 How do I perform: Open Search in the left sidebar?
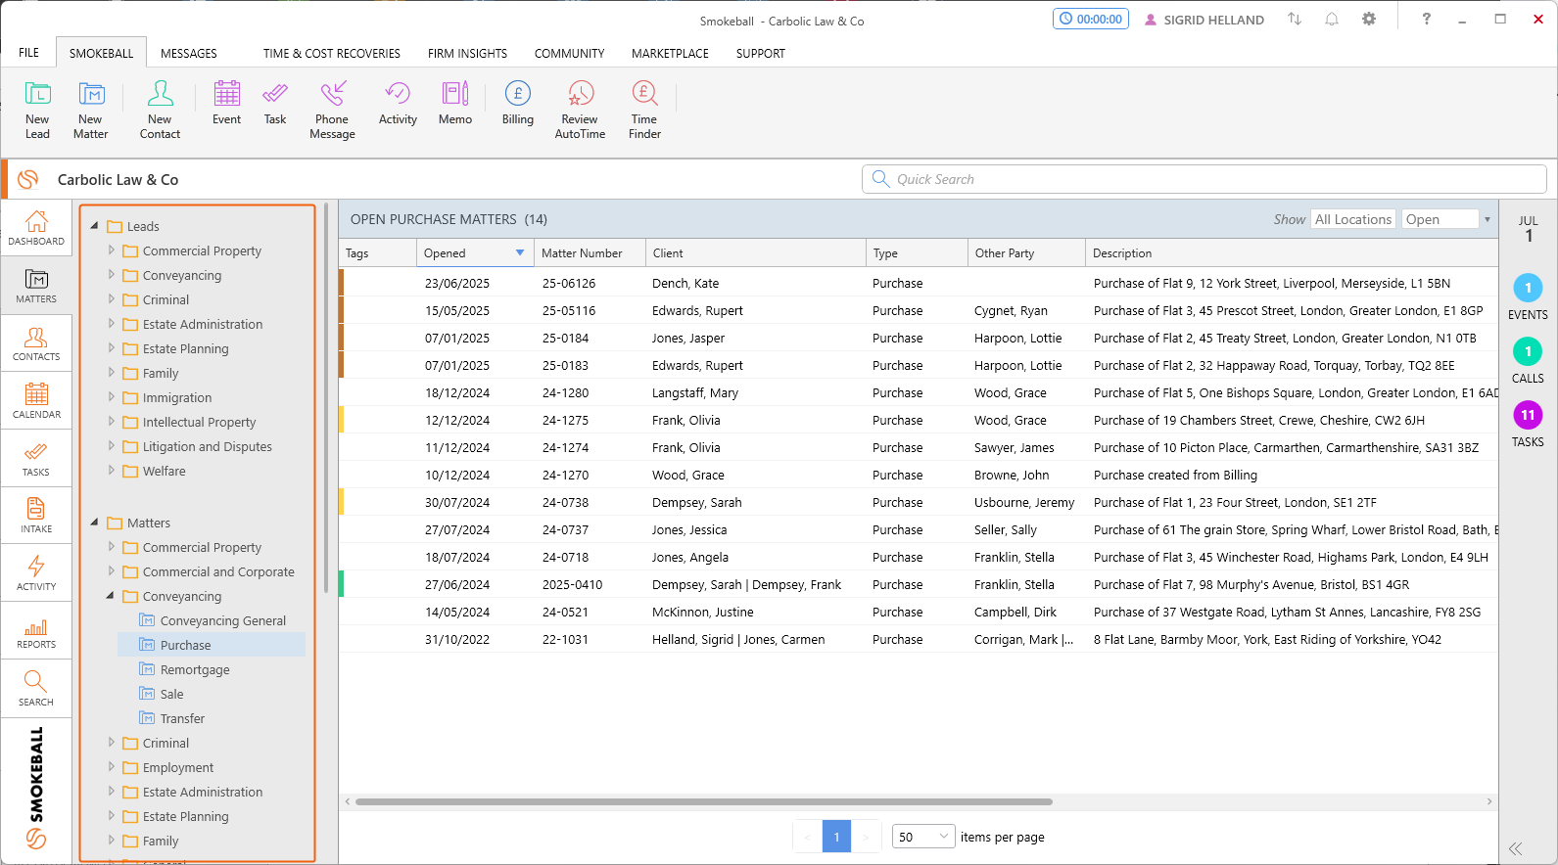point(36,689)
